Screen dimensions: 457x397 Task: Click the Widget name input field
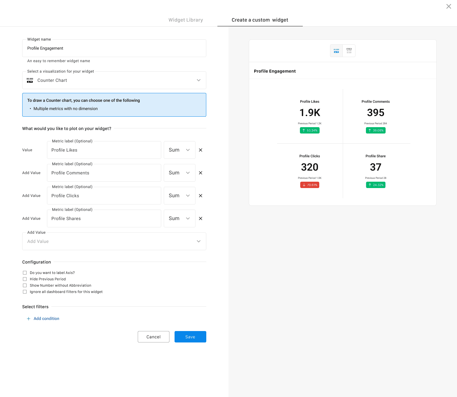click(x=114, y=48)
